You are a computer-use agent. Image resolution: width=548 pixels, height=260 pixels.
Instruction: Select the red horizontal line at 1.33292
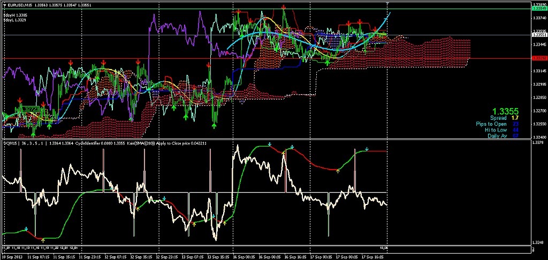tap(265, 58)
